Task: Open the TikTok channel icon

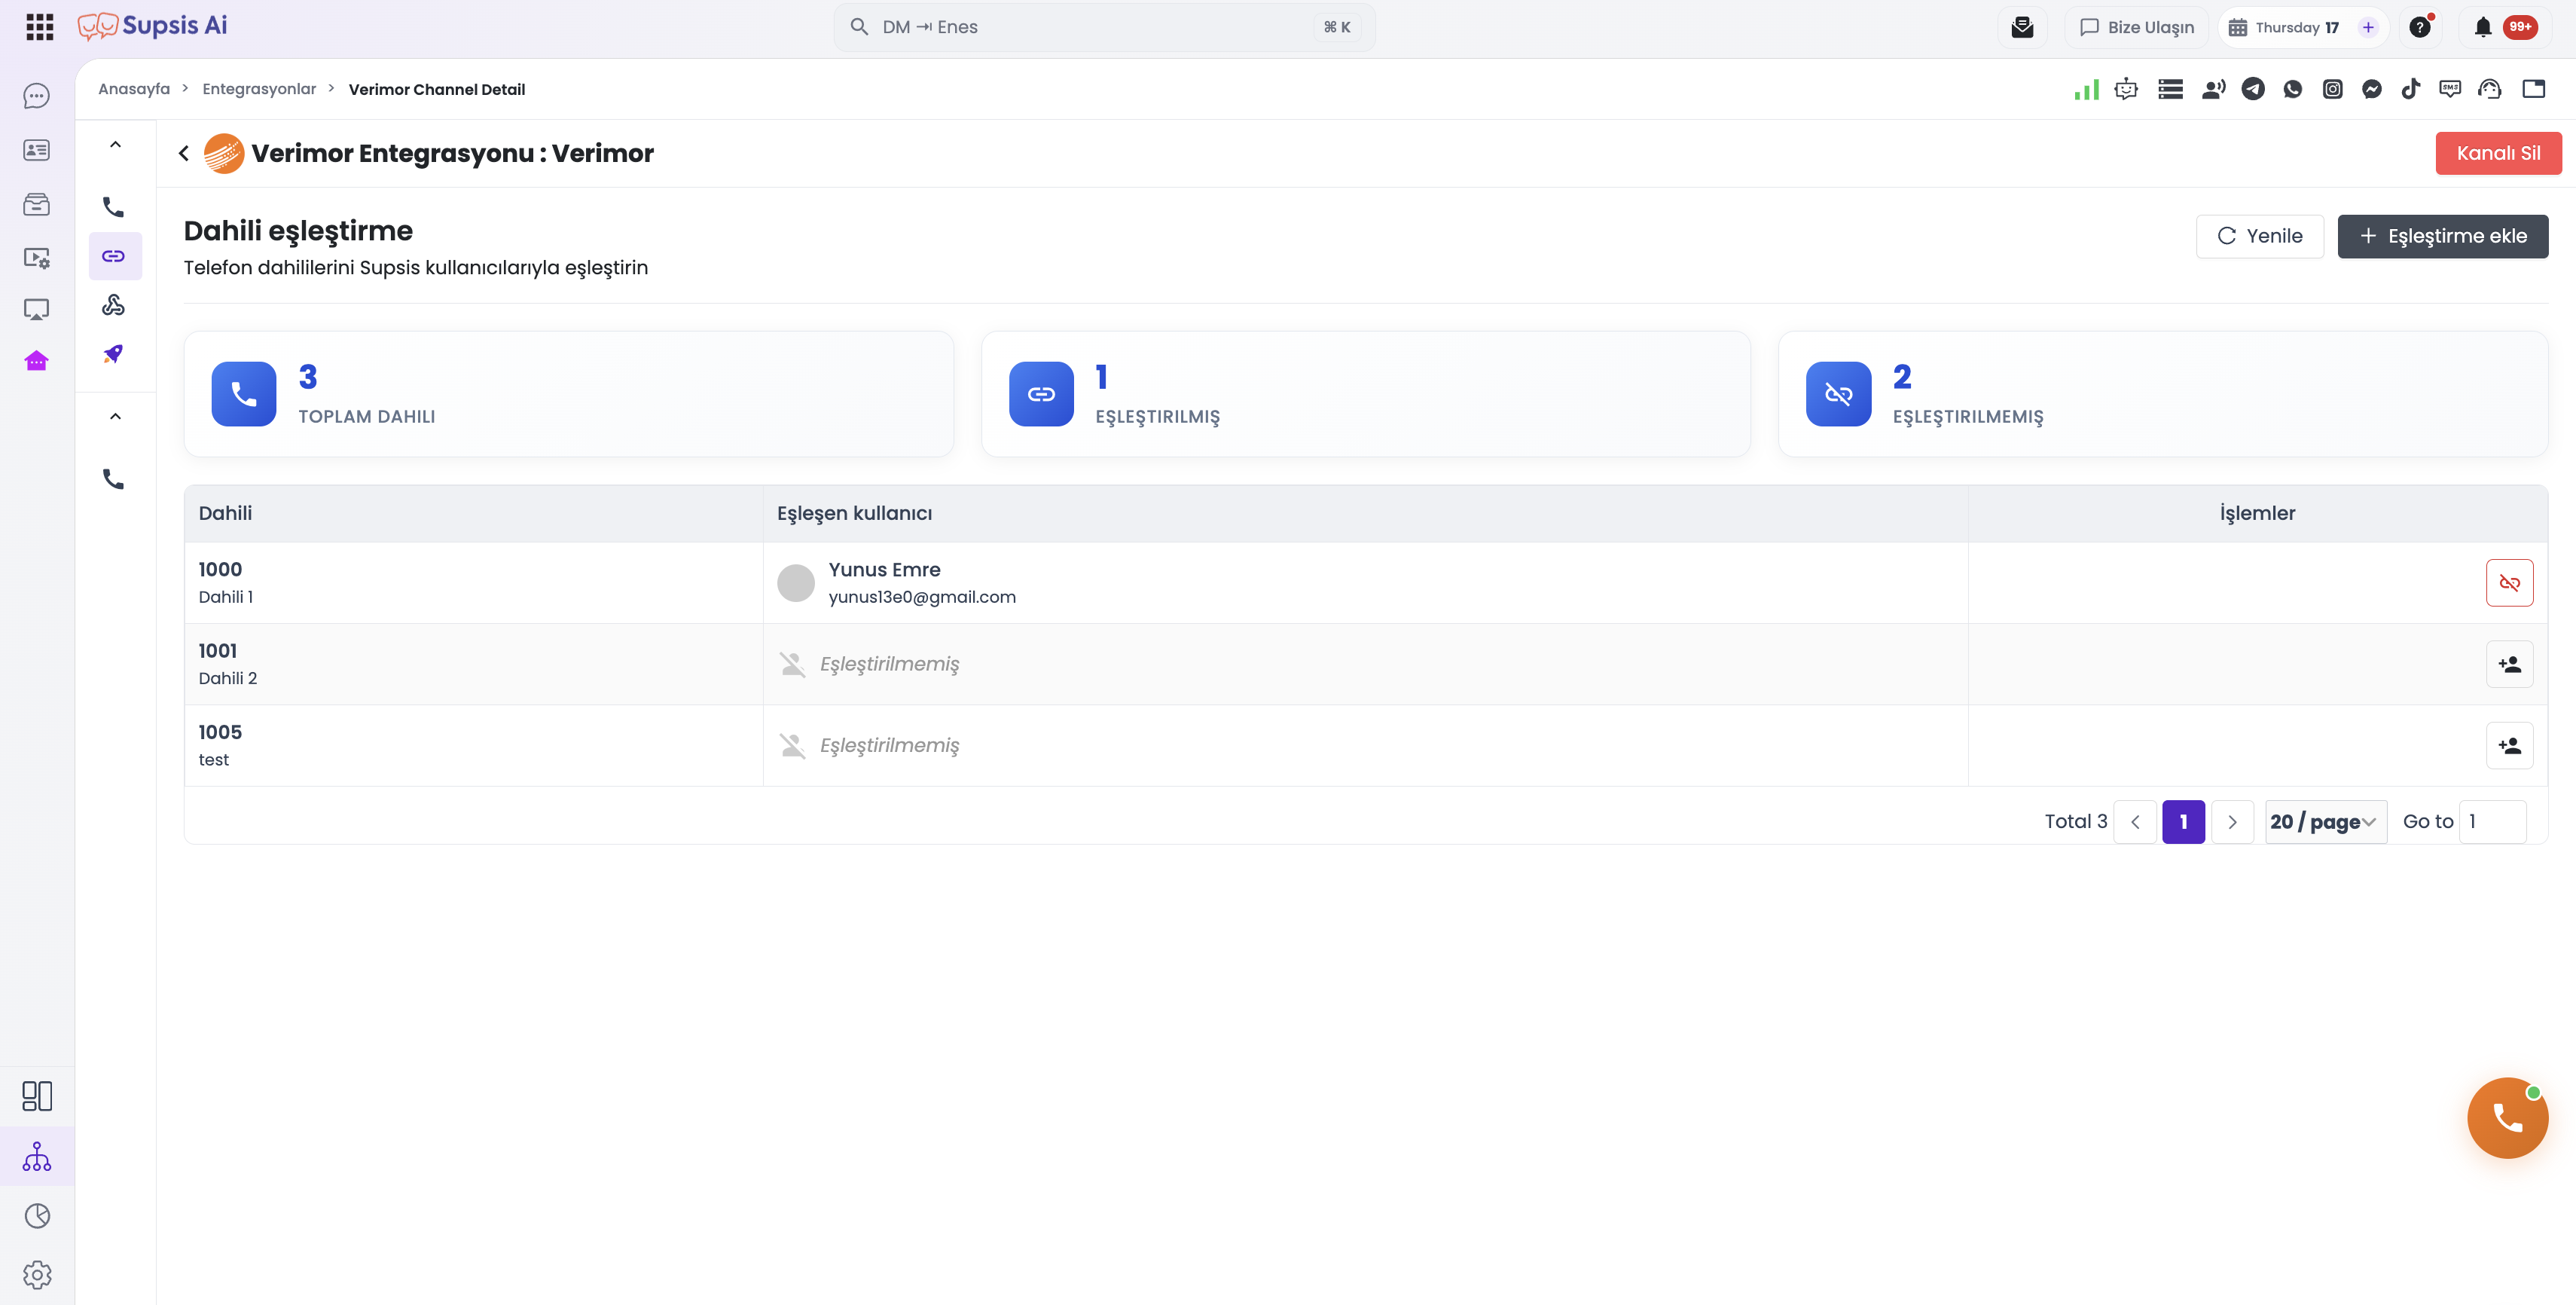Action: pos(2411,89)
